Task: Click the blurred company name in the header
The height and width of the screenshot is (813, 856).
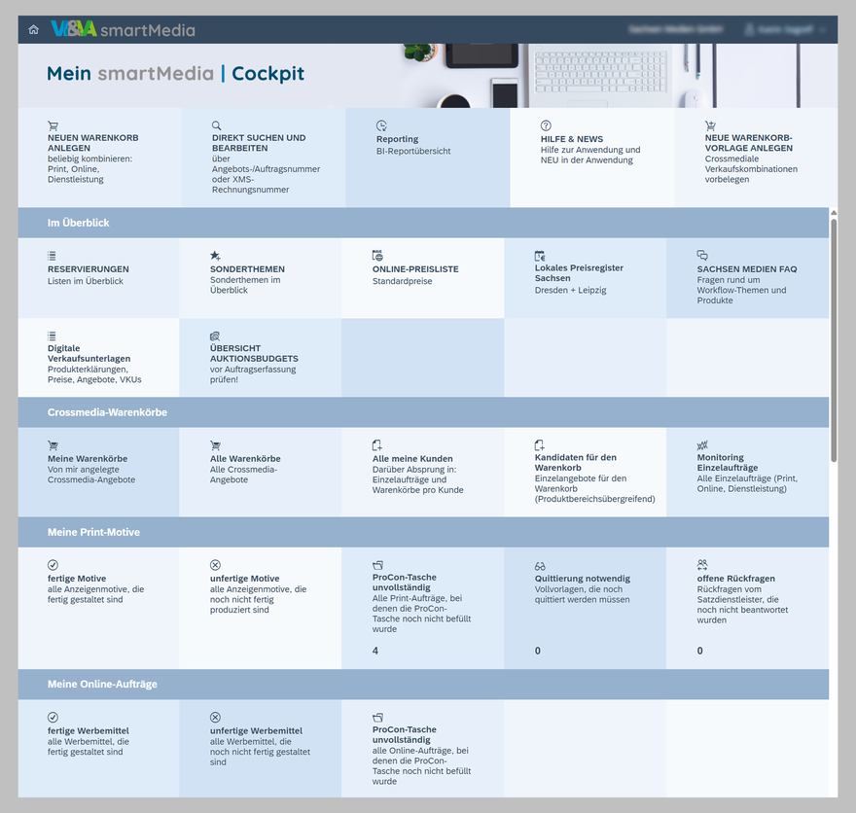Action: [x=675, y=29]
